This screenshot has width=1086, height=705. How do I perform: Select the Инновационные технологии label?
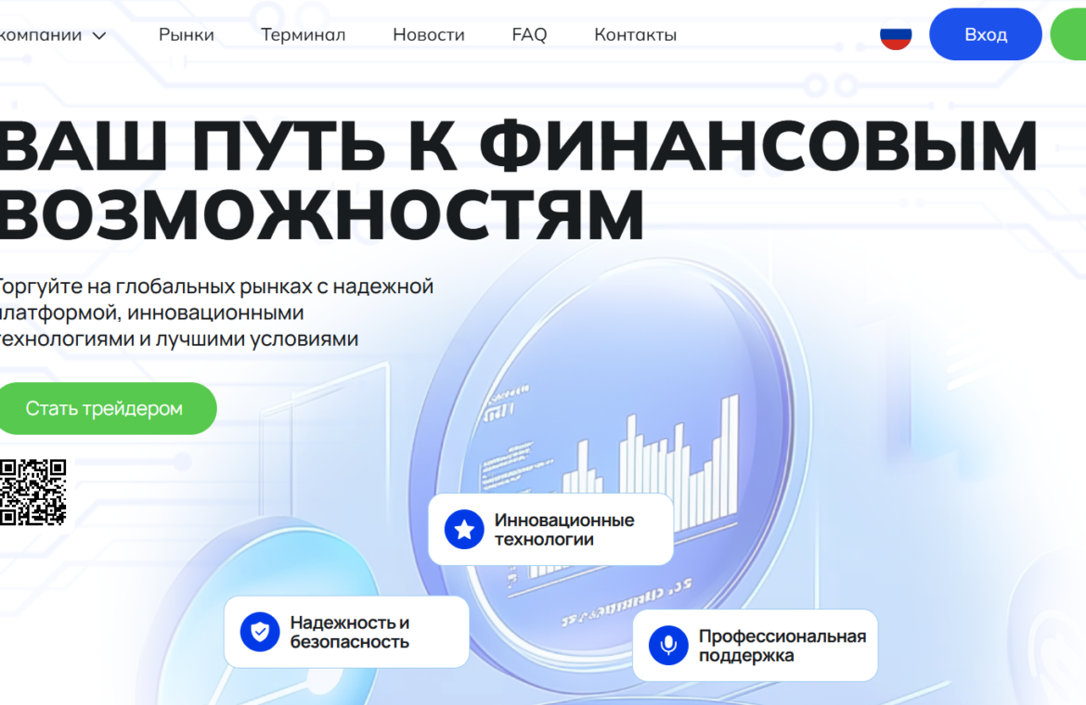point(563,530)
